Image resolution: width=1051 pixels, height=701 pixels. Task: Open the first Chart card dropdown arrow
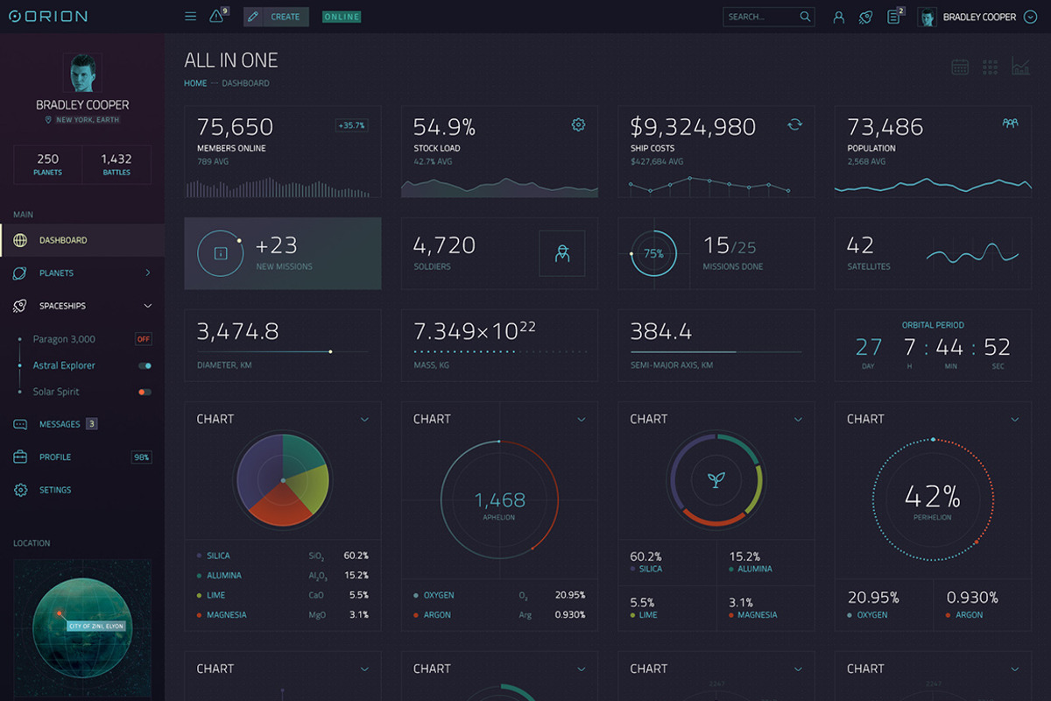click(x=364, y=419)
